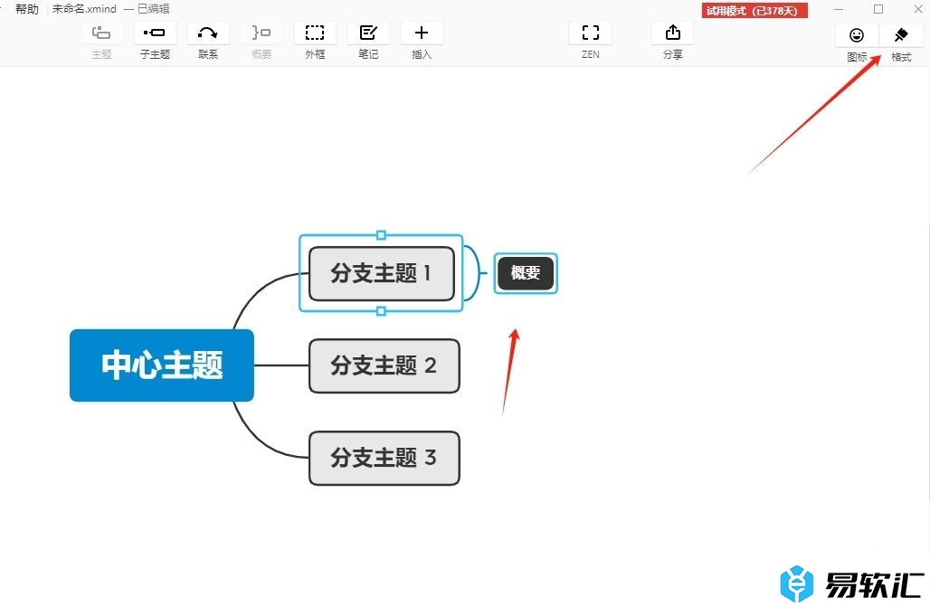This screenshot has width=930, height=607.
Task: Select branch topic 分支主题 2
Action: tap(384, 366)
